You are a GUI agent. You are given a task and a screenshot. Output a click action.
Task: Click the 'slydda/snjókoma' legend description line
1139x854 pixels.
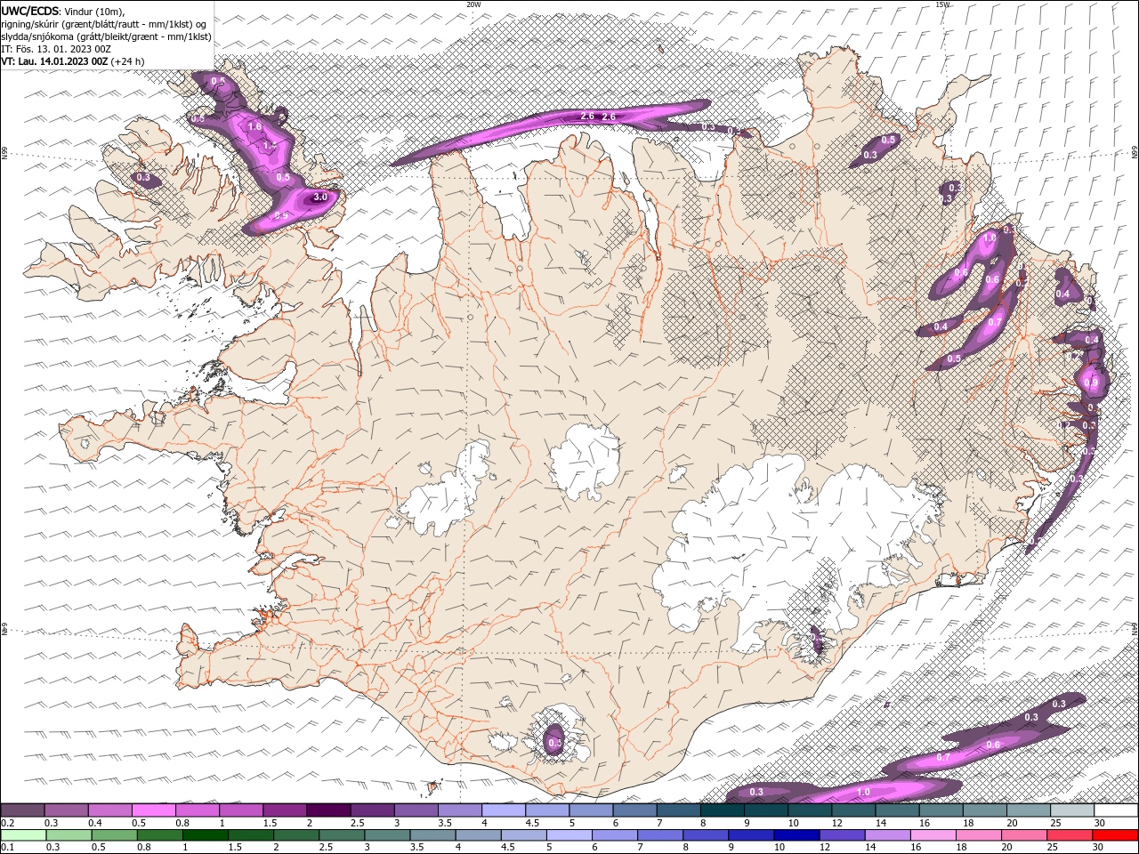[x=107, y=36]
